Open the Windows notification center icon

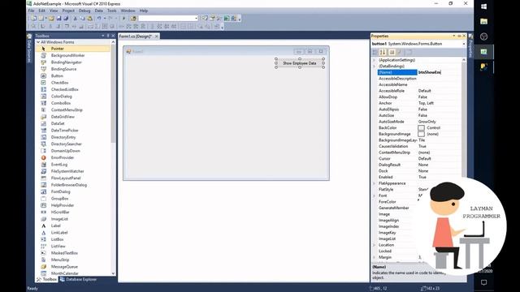[x=484, y=282]
